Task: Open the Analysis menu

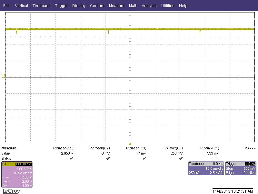Action: 149,5
